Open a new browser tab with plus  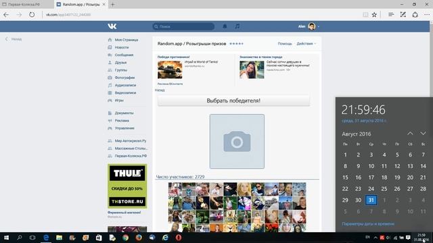click(x=112, y=5)
